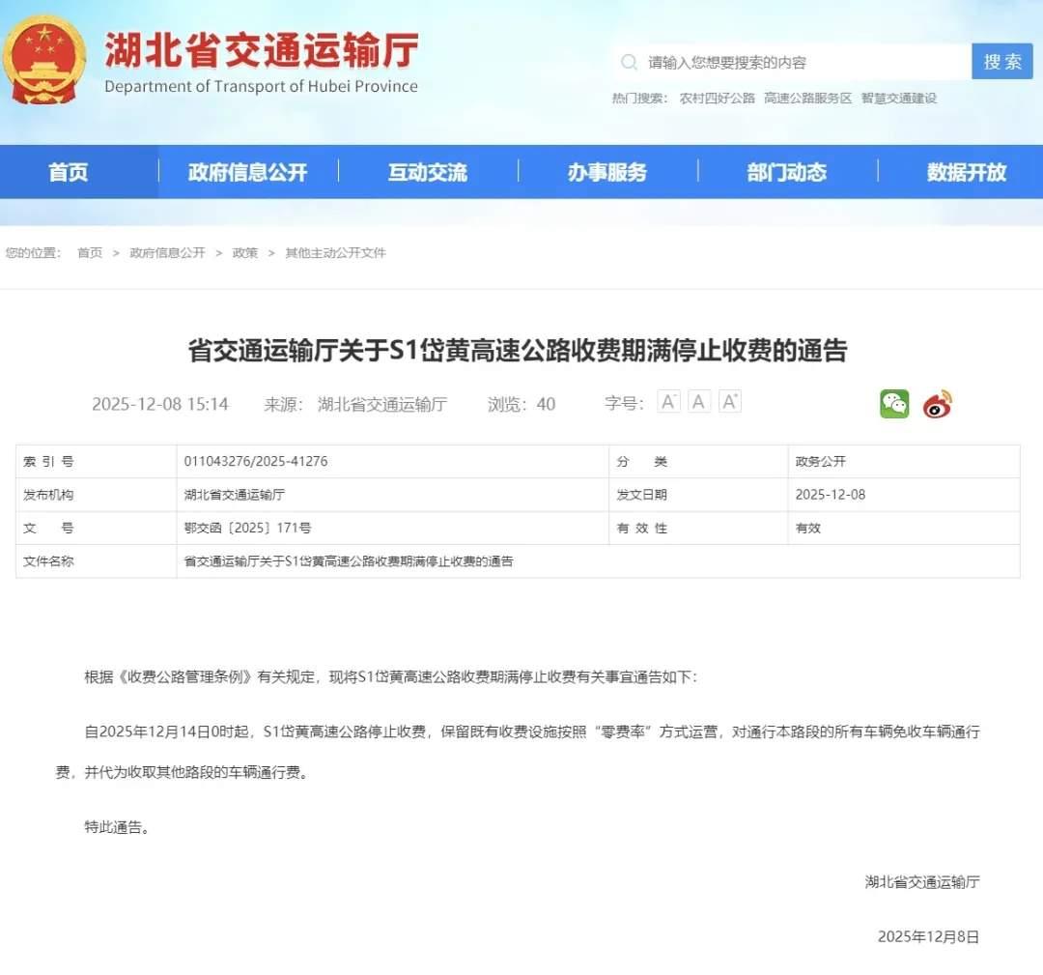Navigate to 政策 in the breadcrumb trail
Viewport: 1043px width, 975px height.
click(244, 252)
